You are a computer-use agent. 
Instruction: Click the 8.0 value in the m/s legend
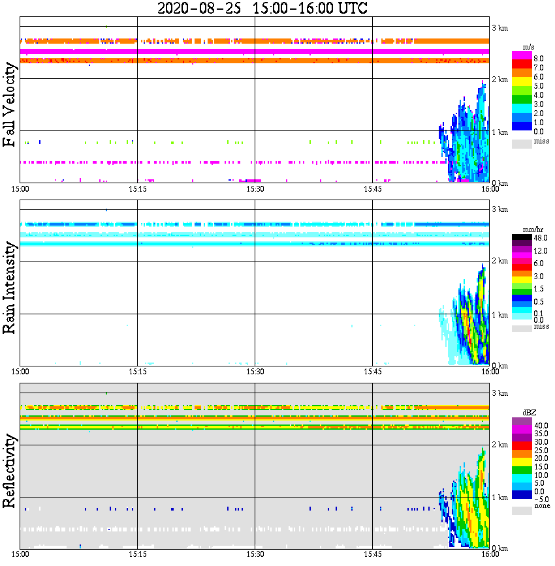tap(539, 59)
